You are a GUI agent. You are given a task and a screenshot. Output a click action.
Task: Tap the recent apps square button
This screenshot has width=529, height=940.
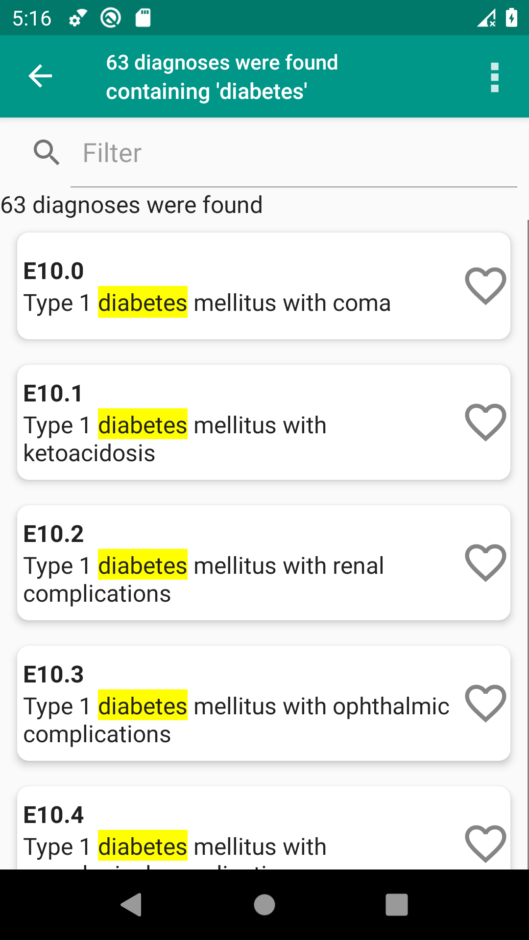click(x=397, y=905)
